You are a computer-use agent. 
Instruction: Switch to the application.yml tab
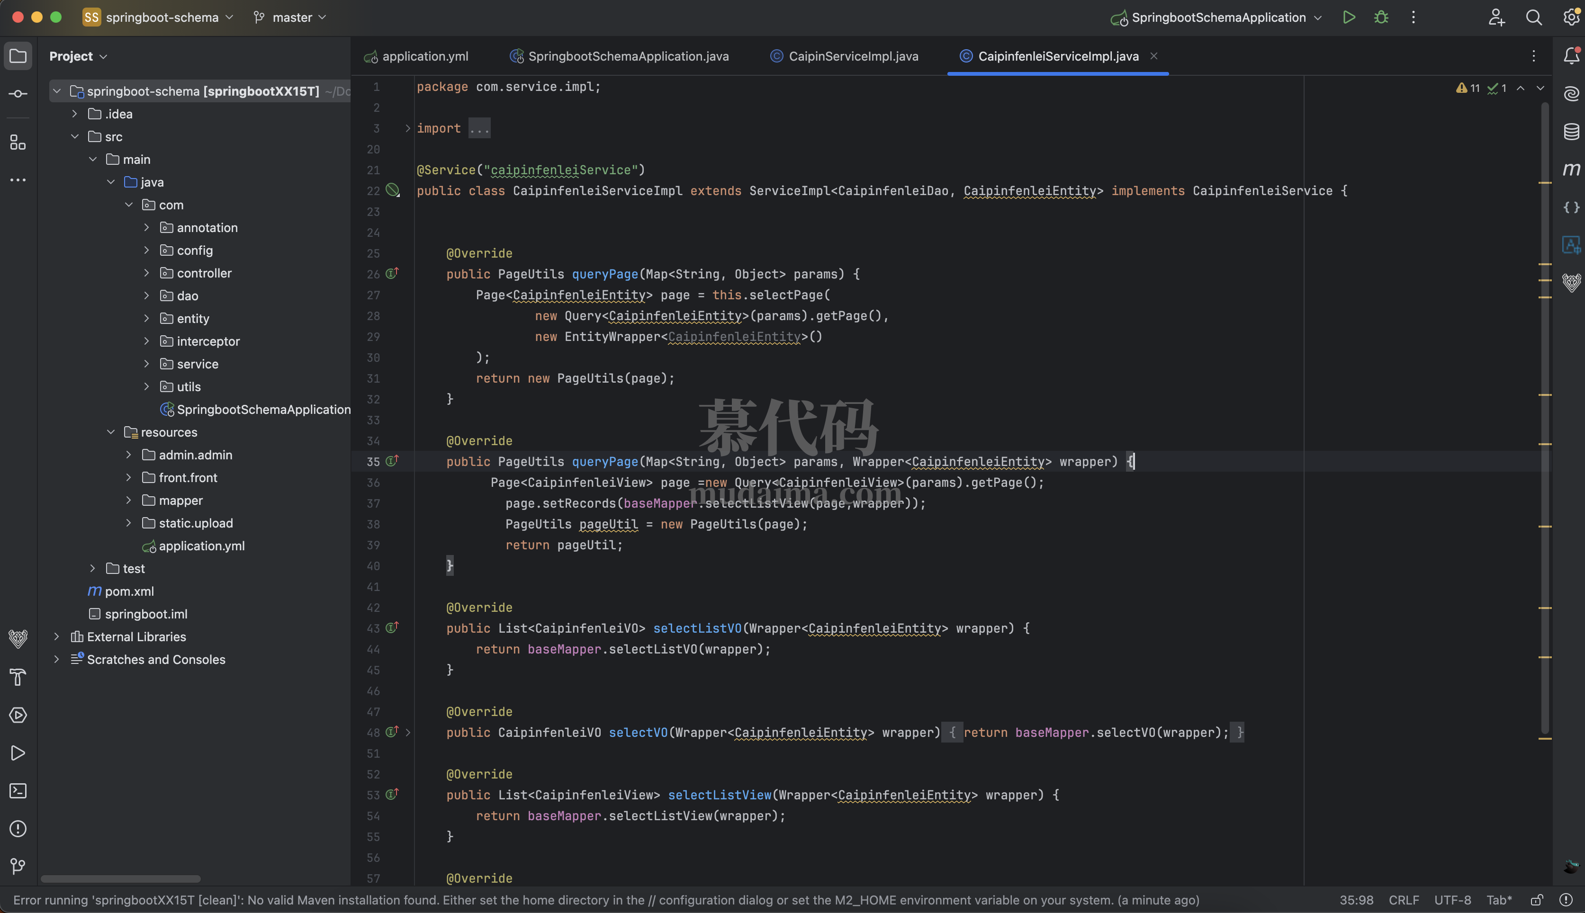(424, 56)
